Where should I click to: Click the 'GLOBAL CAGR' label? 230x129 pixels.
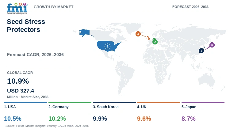pos(20,73)
